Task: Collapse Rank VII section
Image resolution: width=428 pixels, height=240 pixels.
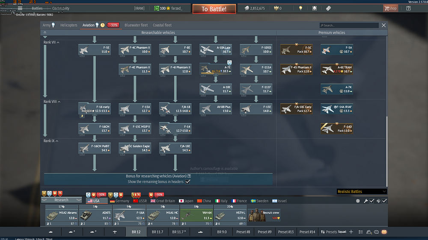Action: pyautogui.click(x=52, y=42)
